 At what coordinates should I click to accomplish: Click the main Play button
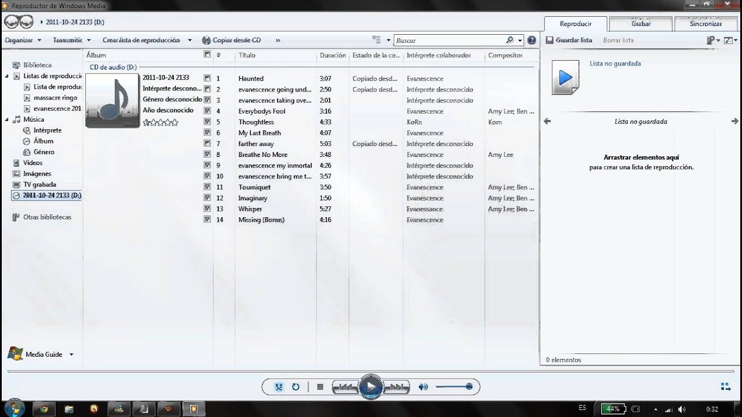point(370,387)
